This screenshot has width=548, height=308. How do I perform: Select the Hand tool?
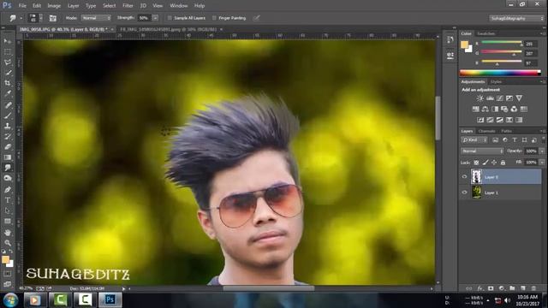pos(8,232)
